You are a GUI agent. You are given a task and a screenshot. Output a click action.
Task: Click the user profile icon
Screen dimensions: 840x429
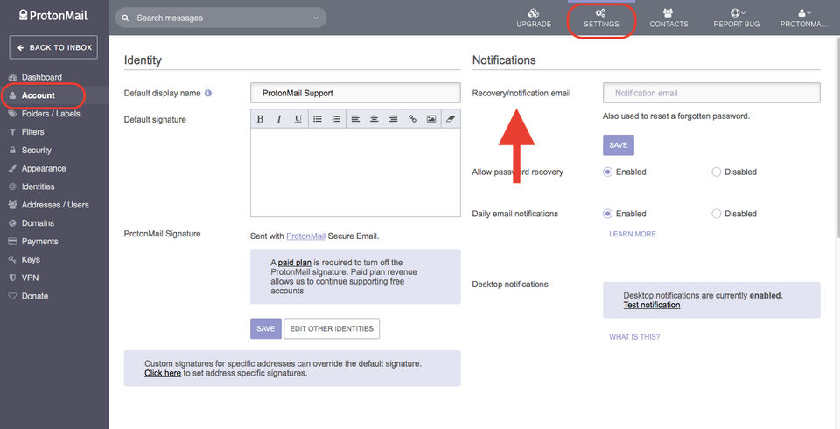click(x=801, y=12)
